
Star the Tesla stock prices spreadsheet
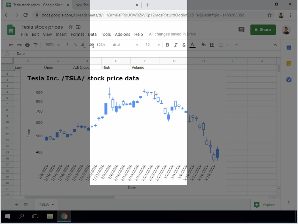(x=70, y=27)
